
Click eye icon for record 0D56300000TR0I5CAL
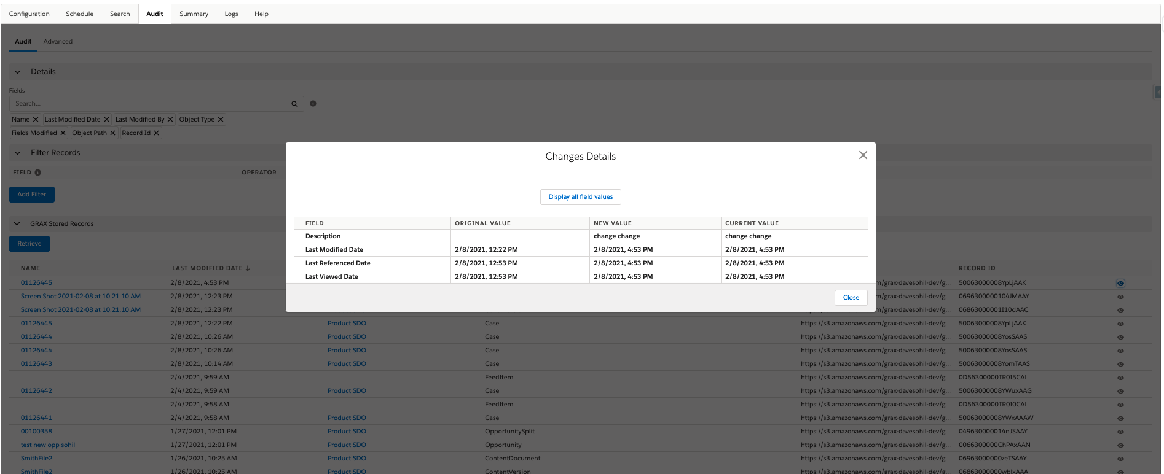point(1120,378)
